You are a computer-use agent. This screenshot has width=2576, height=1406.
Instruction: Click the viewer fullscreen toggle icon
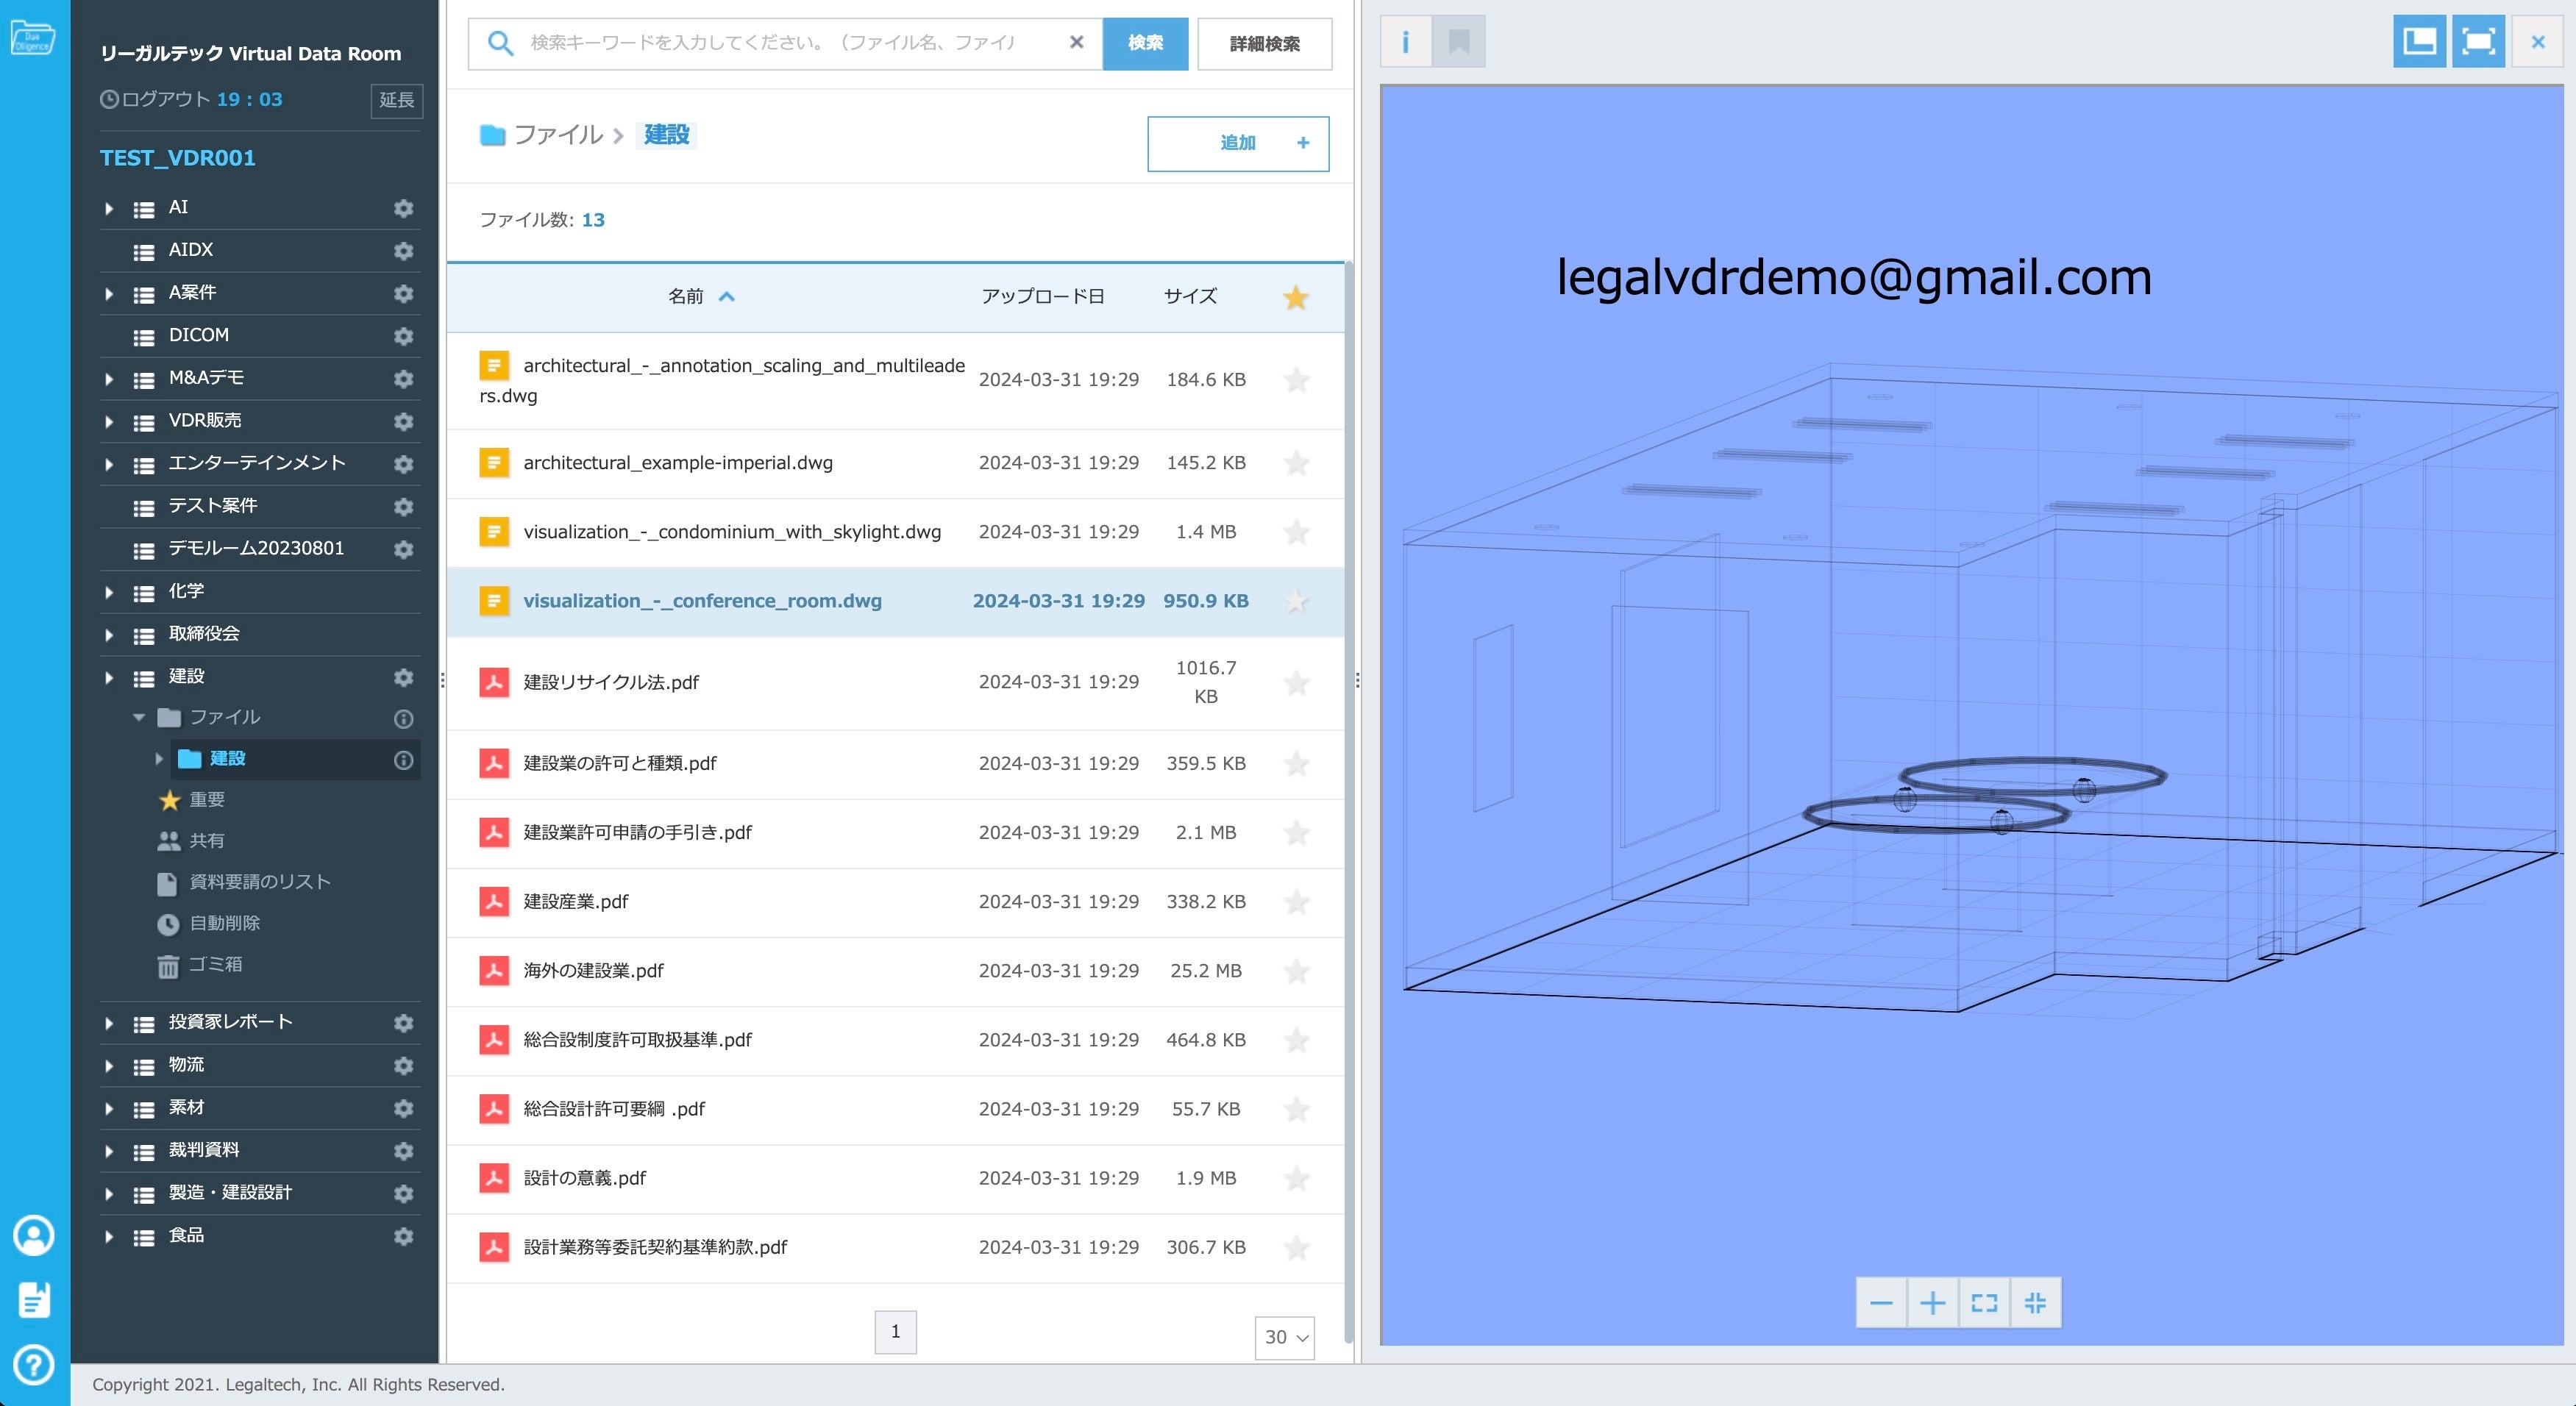(x=2478, y=42)
